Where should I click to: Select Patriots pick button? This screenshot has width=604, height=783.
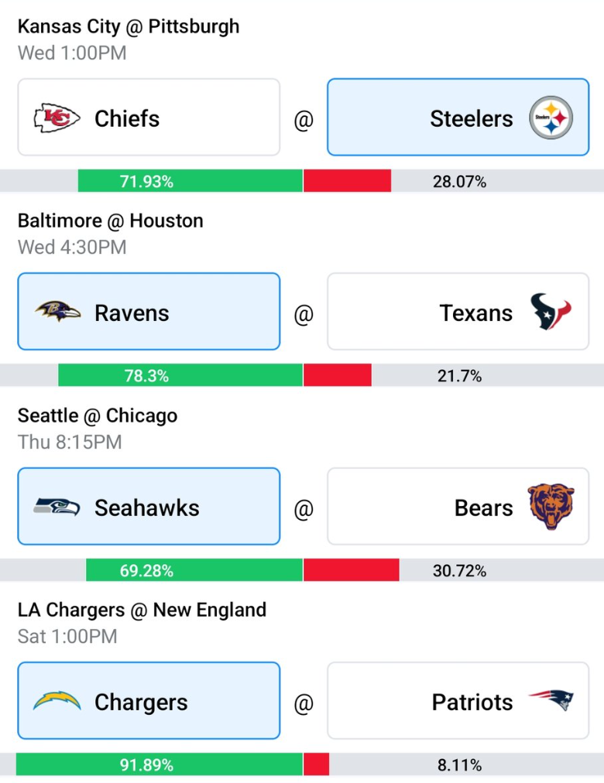(458, 701)
